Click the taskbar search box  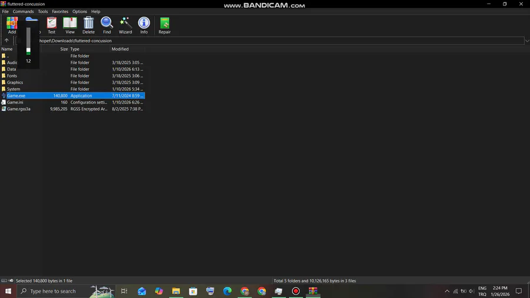coord(66,291)
